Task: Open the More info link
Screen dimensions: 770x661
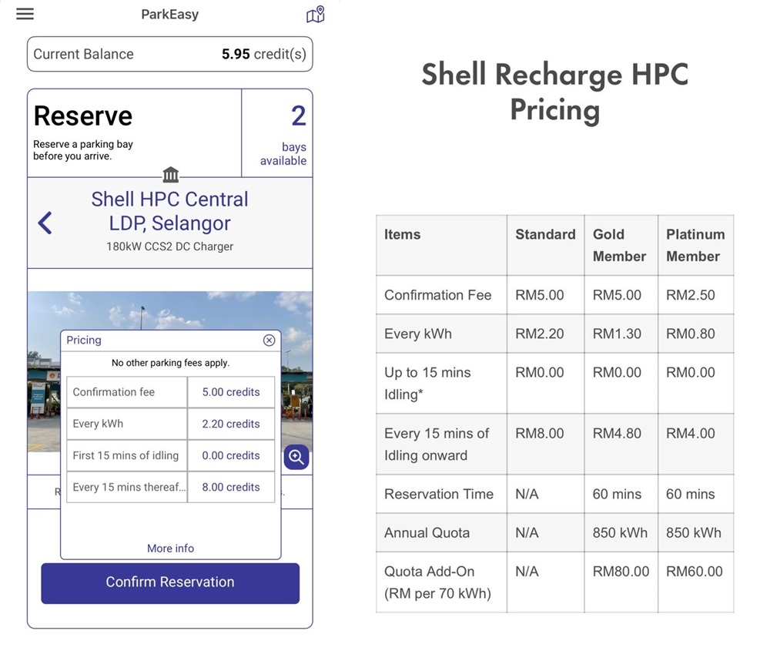Action: (169, 548)
